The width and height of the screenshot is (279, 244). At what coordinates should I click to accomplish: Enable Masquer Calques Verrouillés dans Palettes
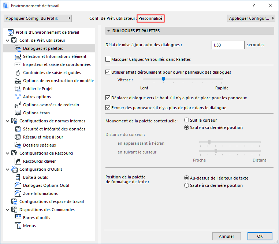pos(108,59)
